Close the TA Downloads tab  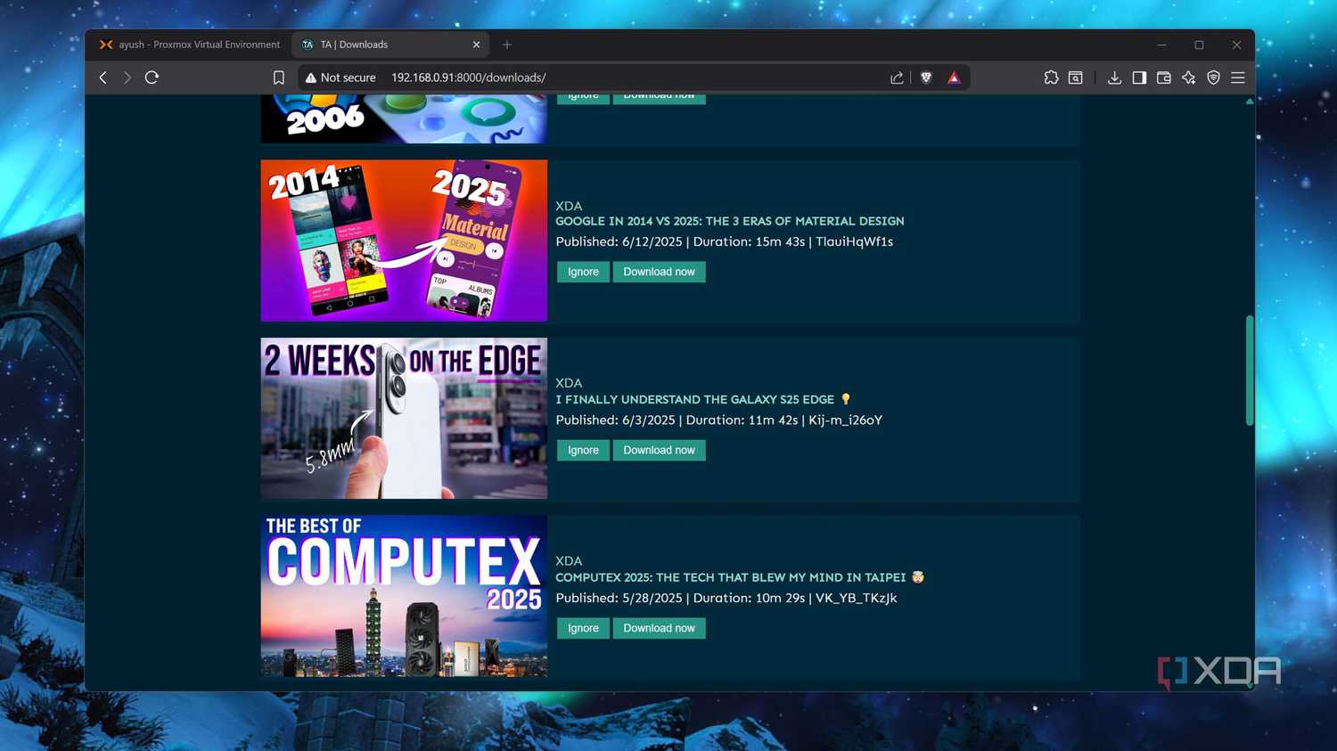pos(476,45)
